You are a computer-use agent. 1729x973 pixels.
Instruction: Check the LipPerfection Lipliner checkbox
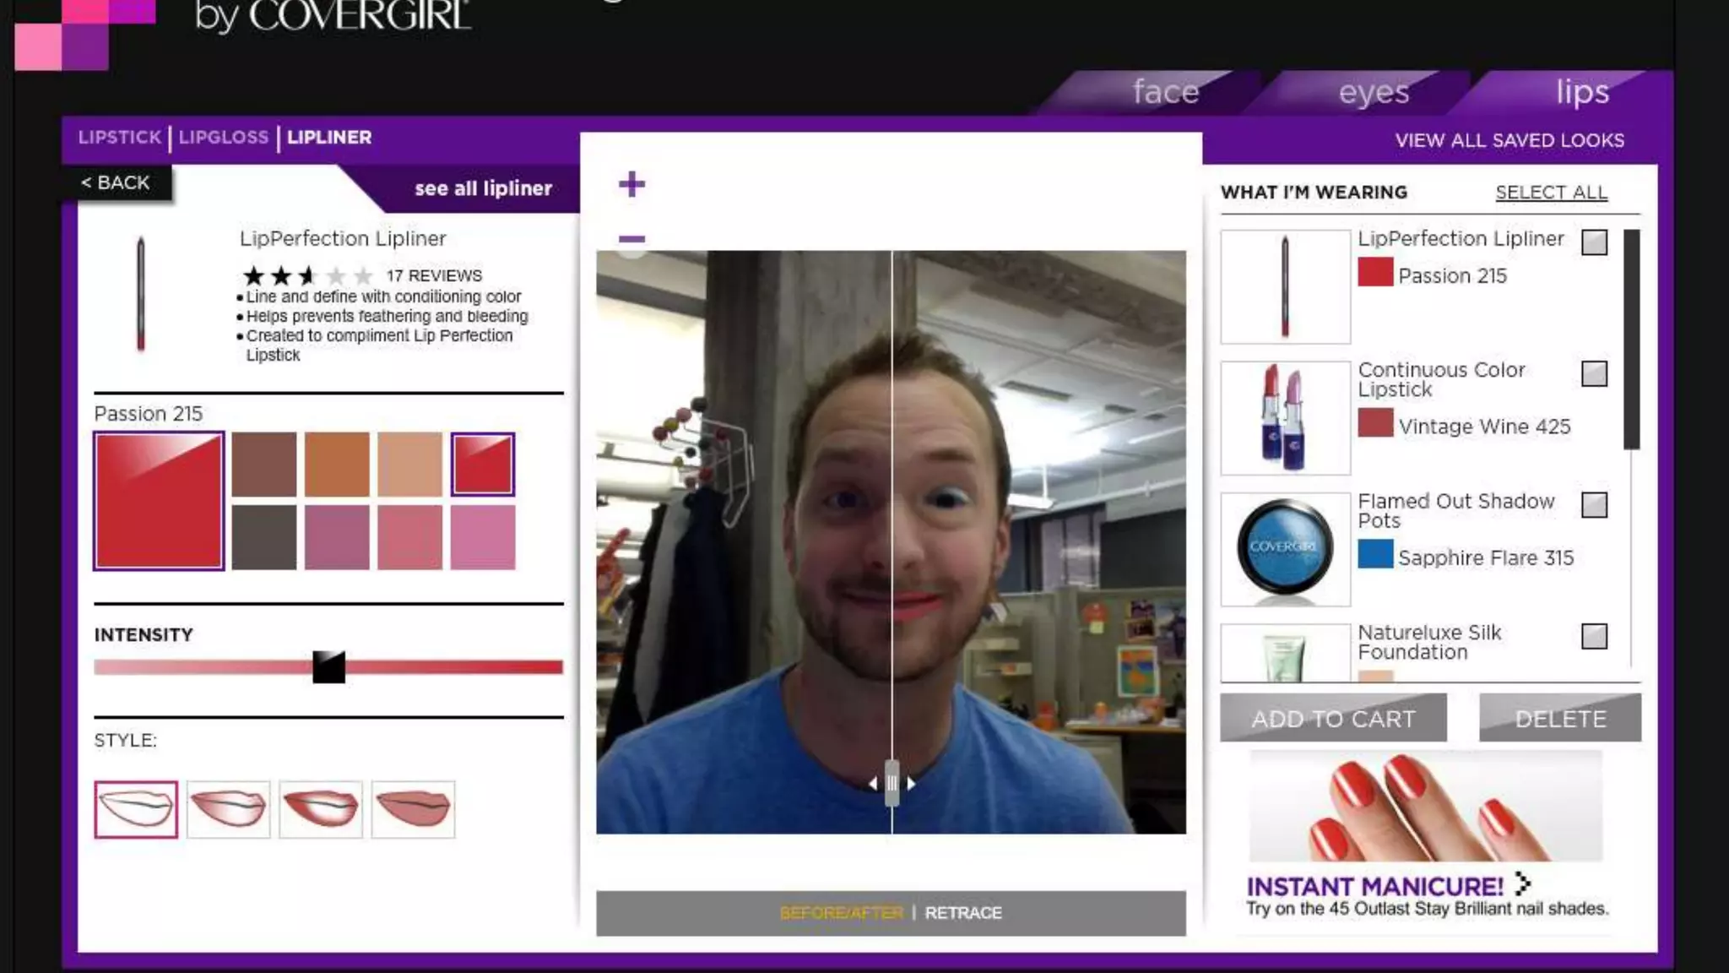[1594, 242]
